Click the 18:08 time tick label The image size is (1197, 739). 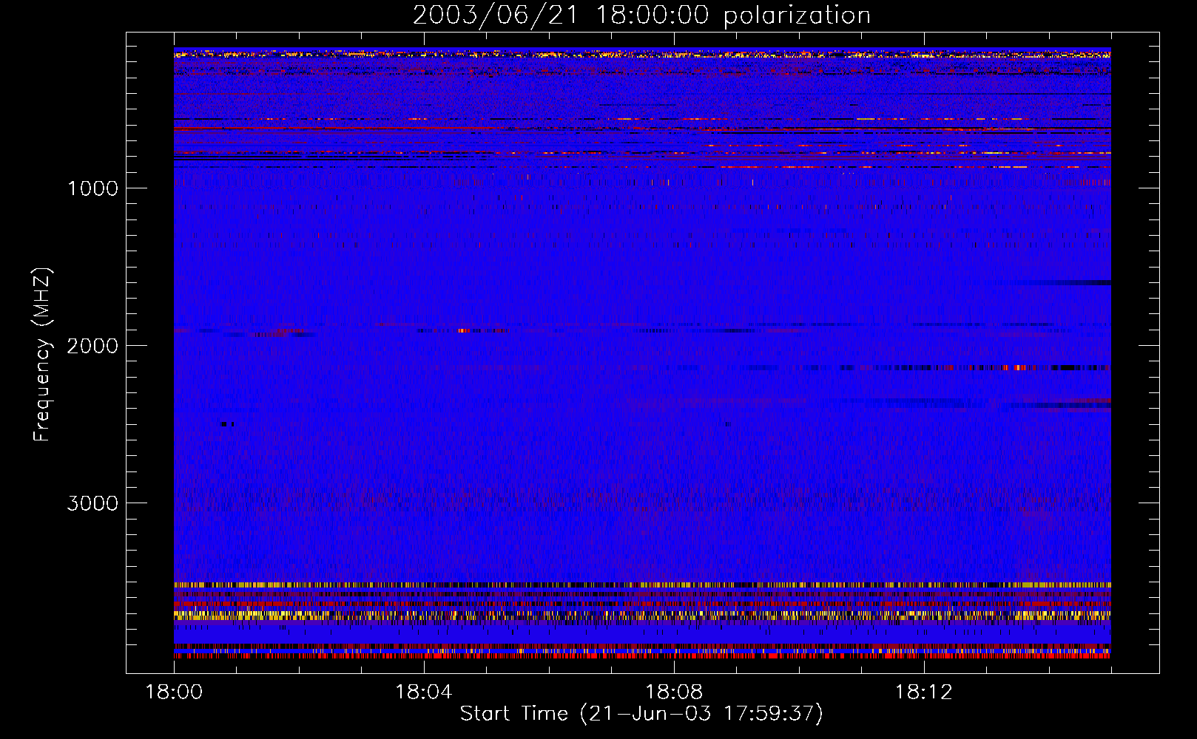pyautogui.click(x=673, y=692)
